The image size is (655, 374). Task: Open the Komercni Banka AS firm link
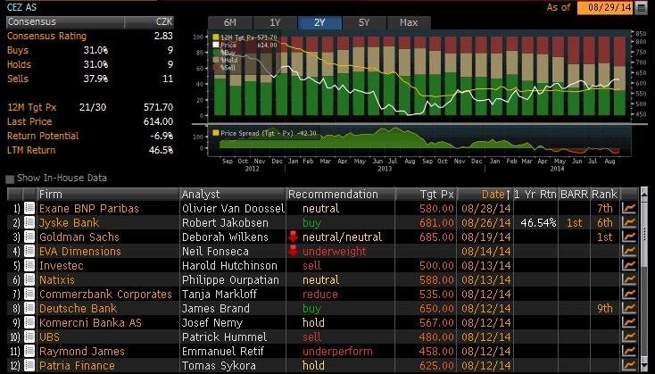pos(91,322)
